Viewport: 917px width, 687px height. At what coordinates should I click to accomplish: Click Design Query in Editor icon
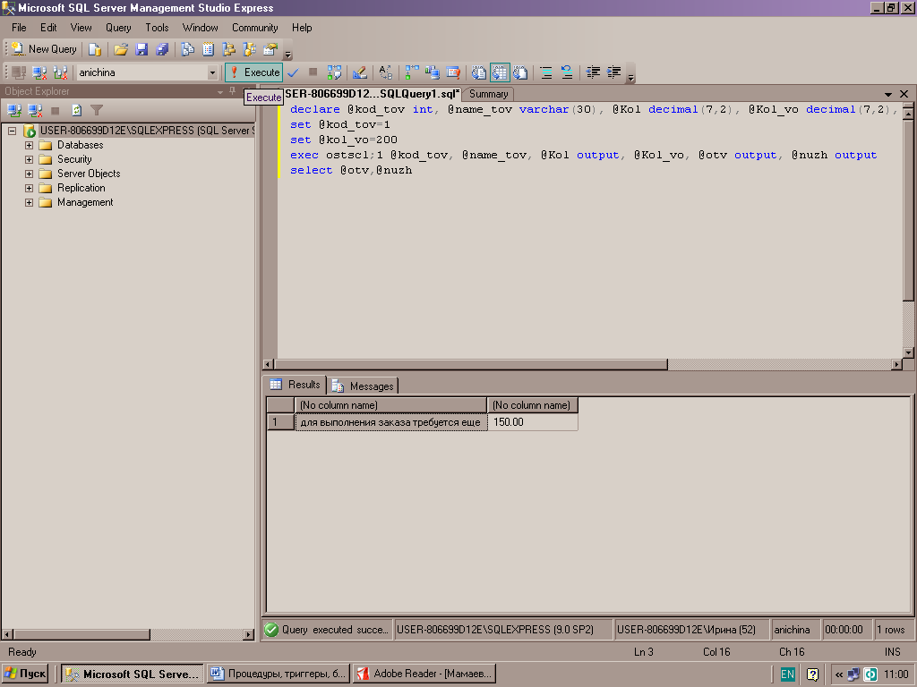(x=360, y=72)
